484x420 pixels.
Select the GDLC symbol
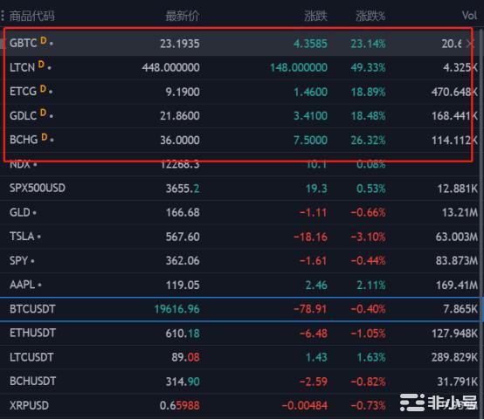point(23,116)
